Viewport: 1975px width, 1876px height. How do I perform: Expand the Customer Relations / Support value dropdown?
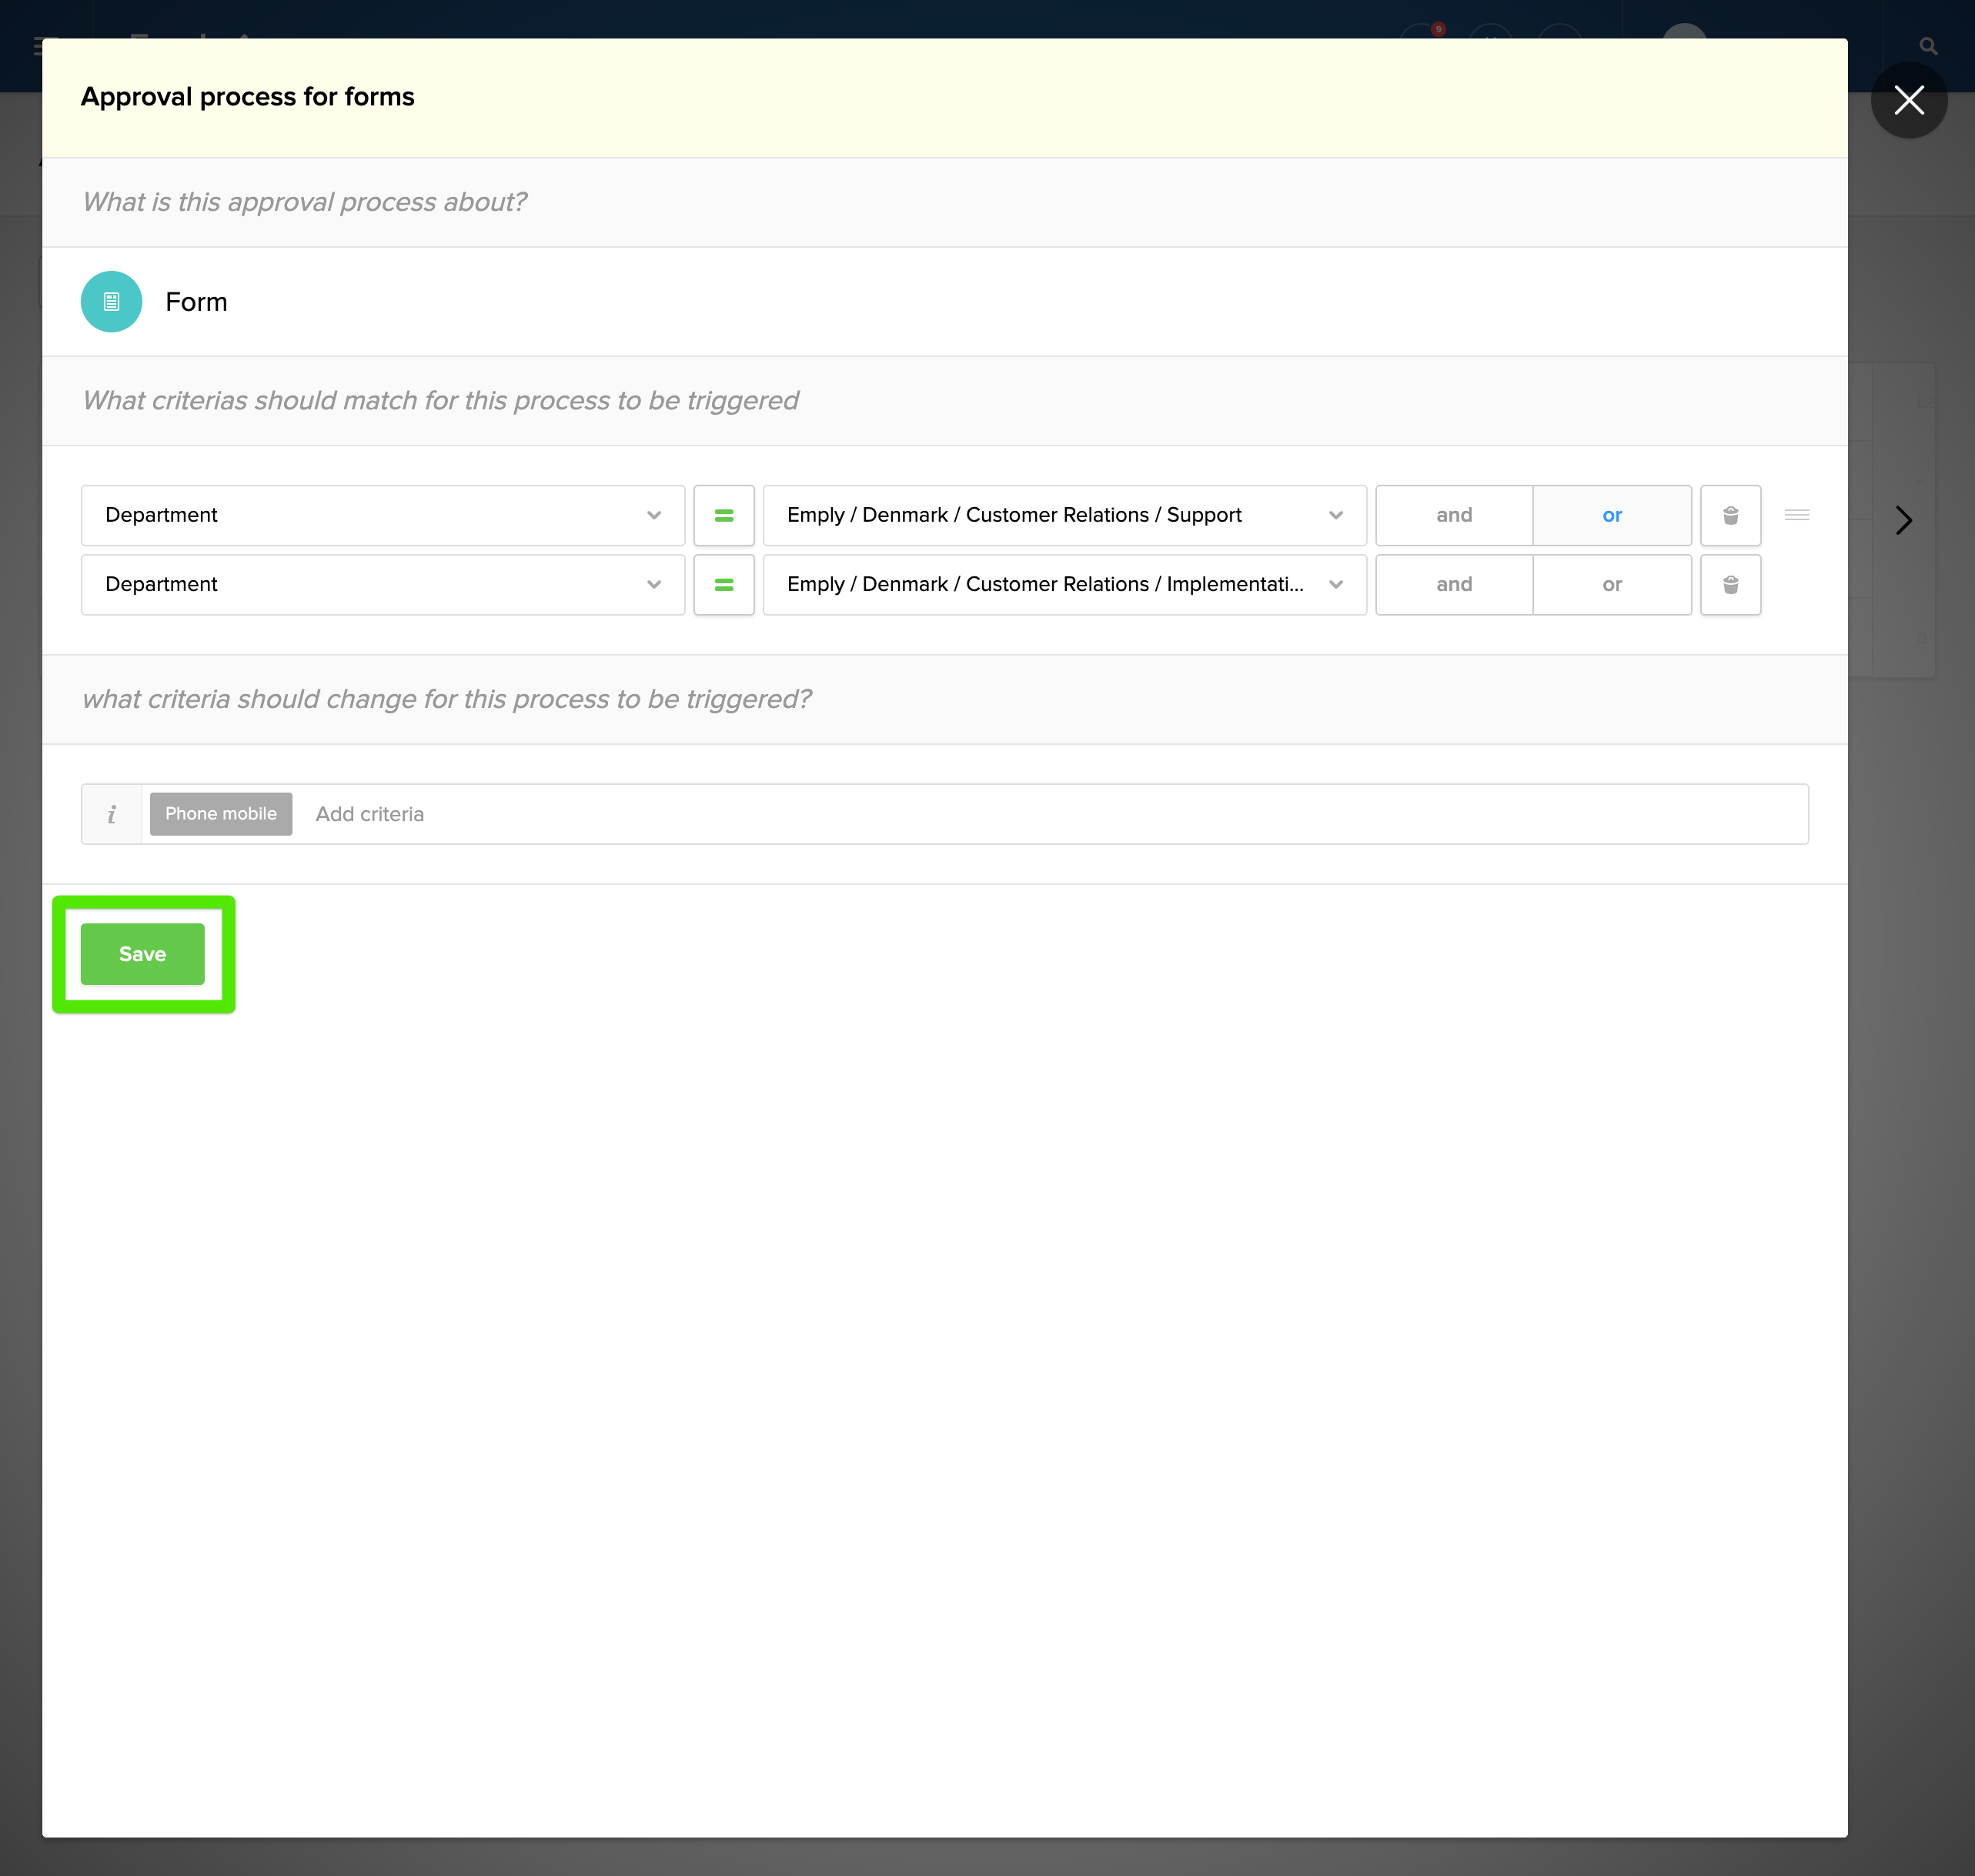pyautogui.click(x=1063, y=515)
